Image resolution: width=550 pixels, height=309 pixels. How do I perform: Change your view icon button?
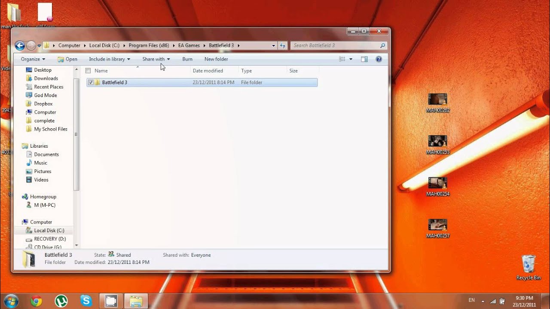pos(342,59)
